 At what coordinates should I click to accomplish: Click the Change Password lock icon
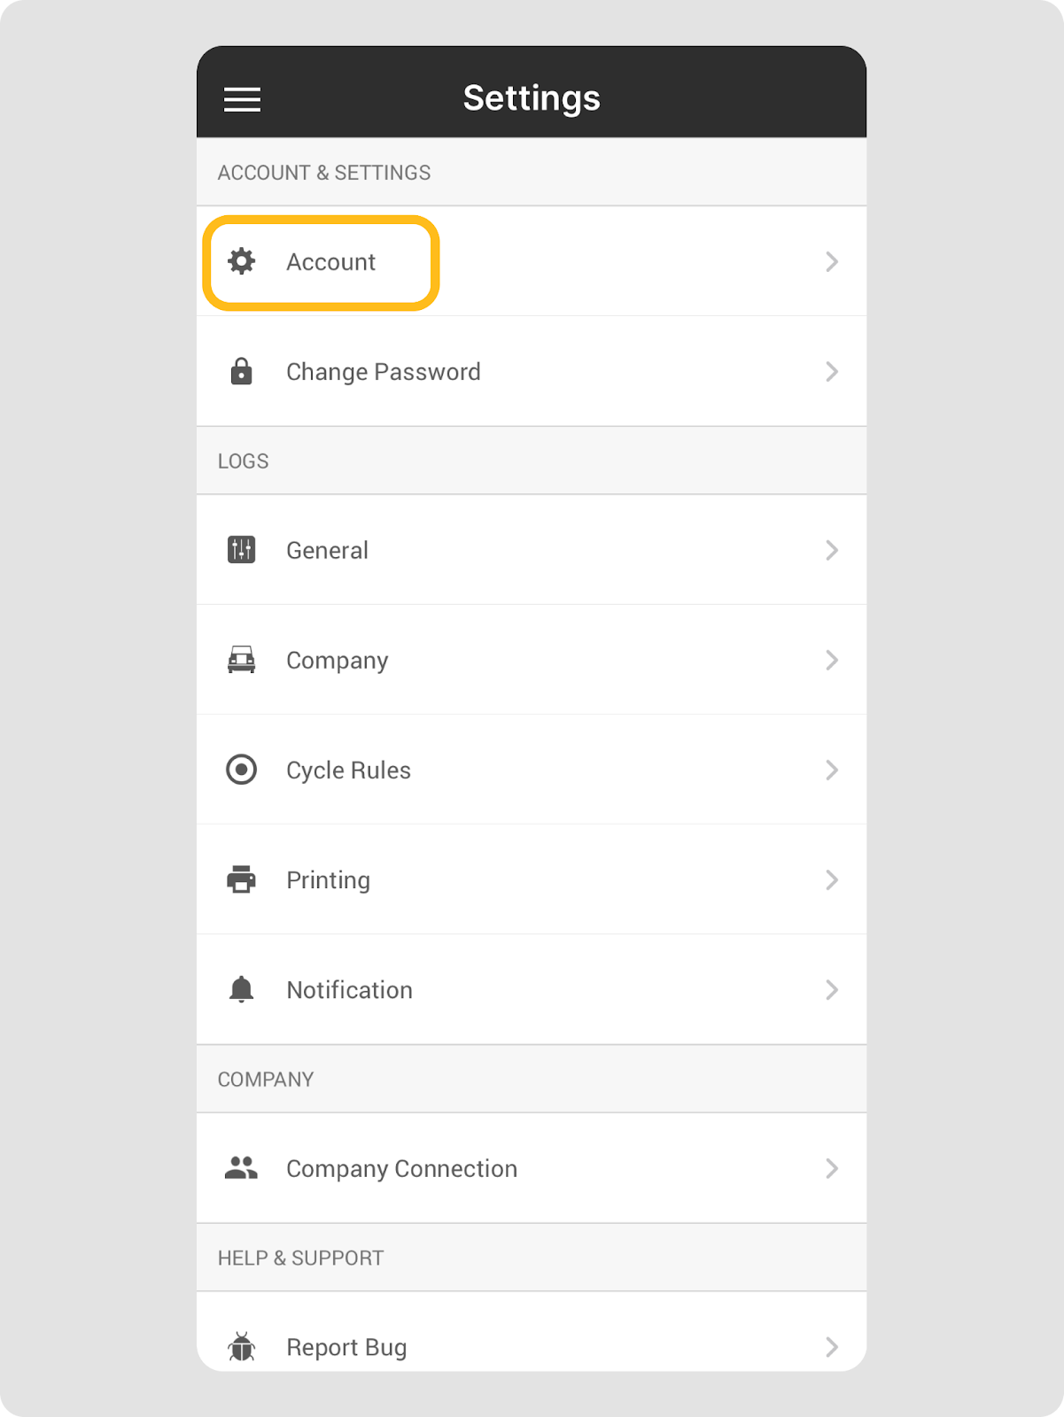241,371
